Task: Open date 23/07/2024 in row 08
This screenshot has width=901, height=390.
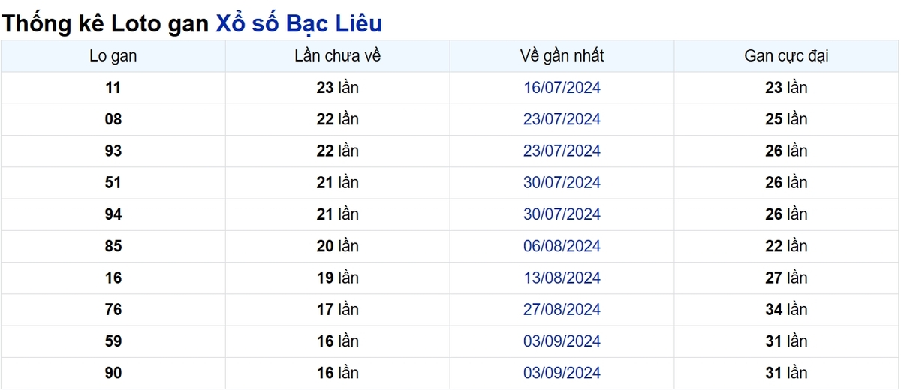Action: tap(562, 119)
